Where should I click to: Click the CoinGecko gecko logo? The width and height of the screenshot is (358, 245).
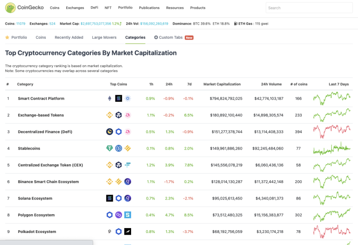10,8
